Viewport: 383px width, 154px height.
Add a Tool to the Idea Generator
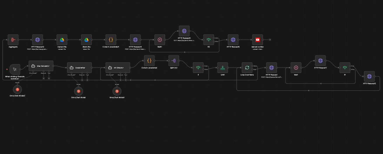[49, 78]
